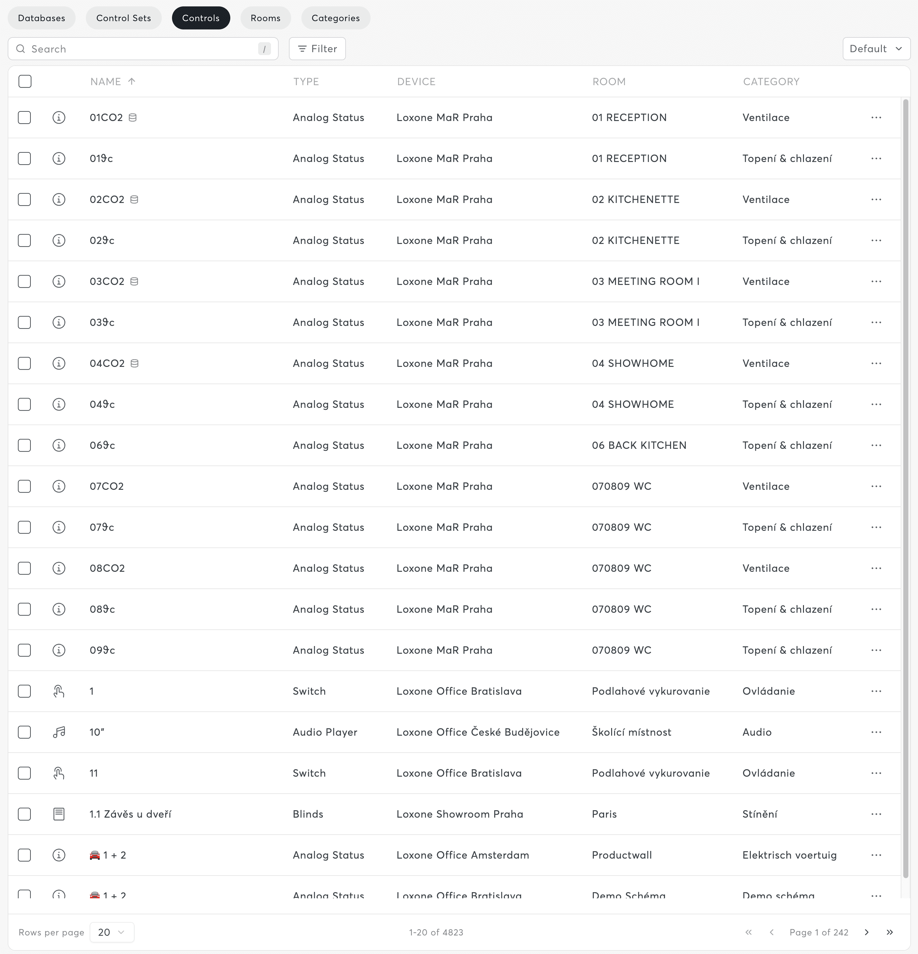Click info icon of Loxone Office Amsterdam row

pyautogui.click(x=59, y=855)
